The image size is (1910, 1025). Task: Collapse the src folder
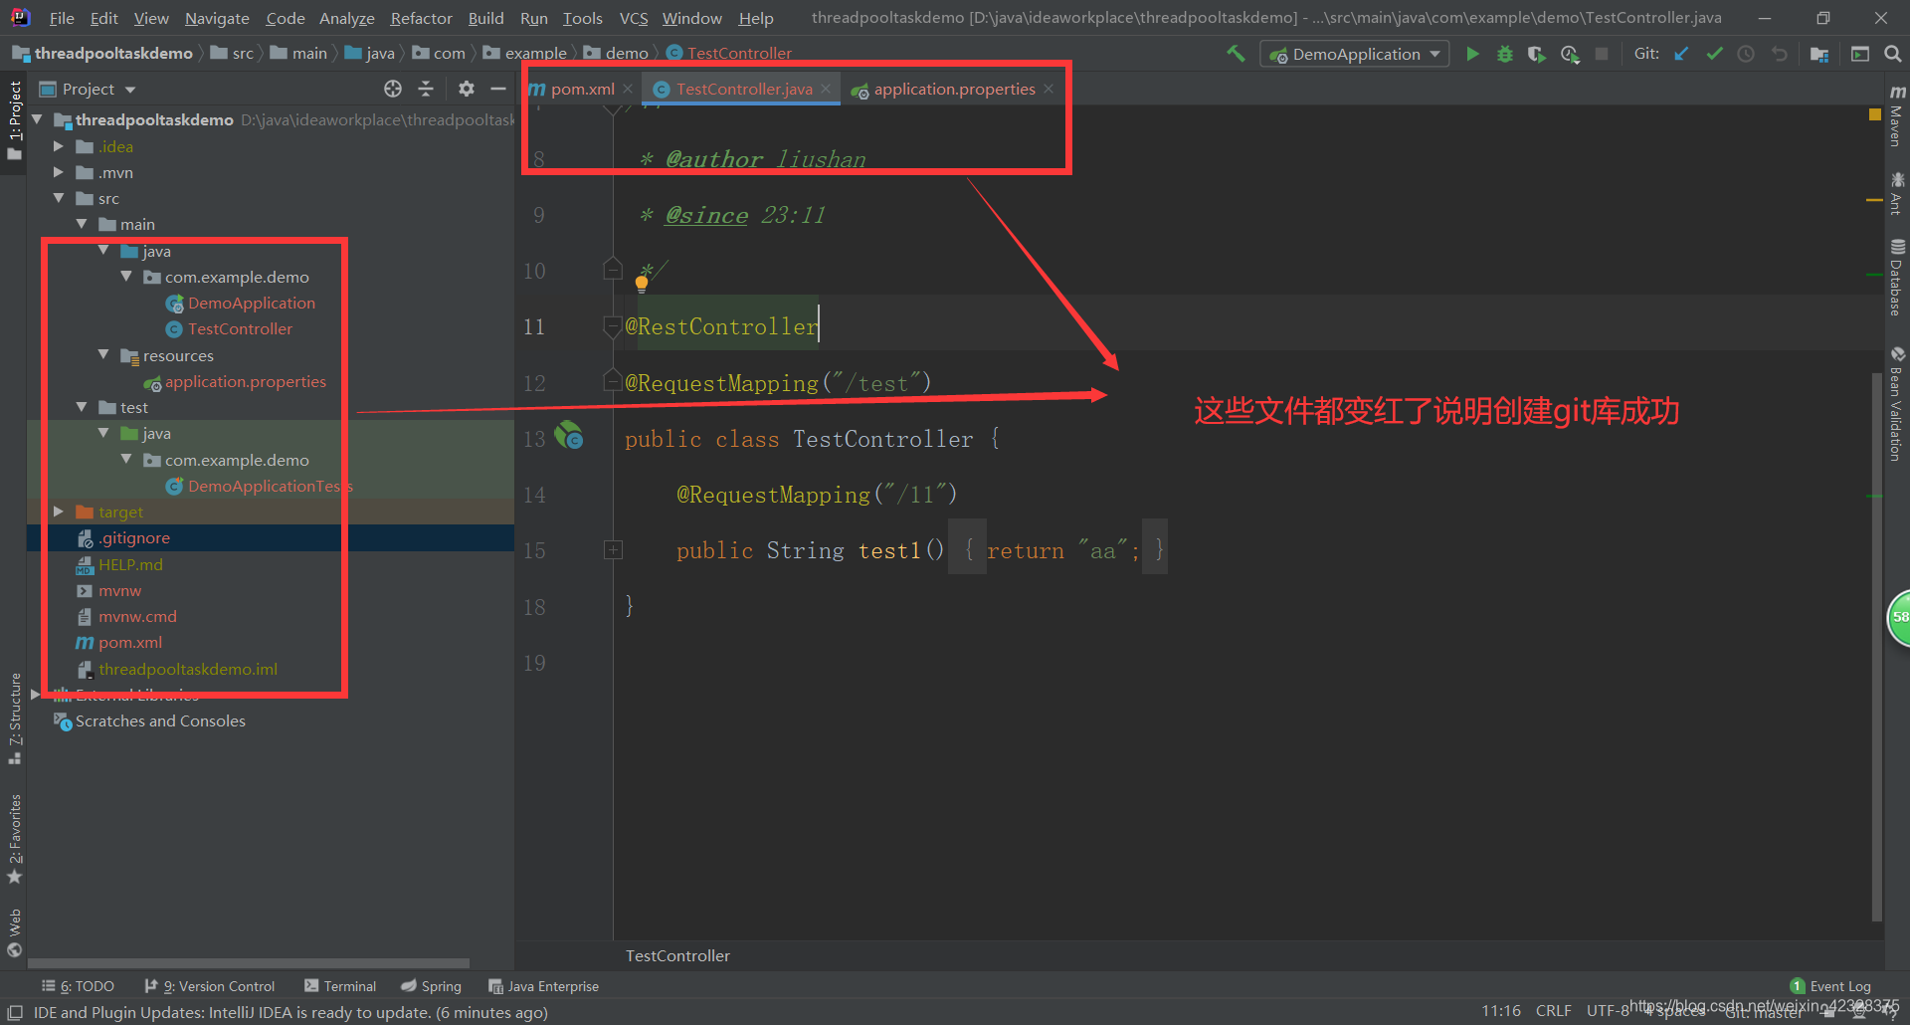click(59, 198)
